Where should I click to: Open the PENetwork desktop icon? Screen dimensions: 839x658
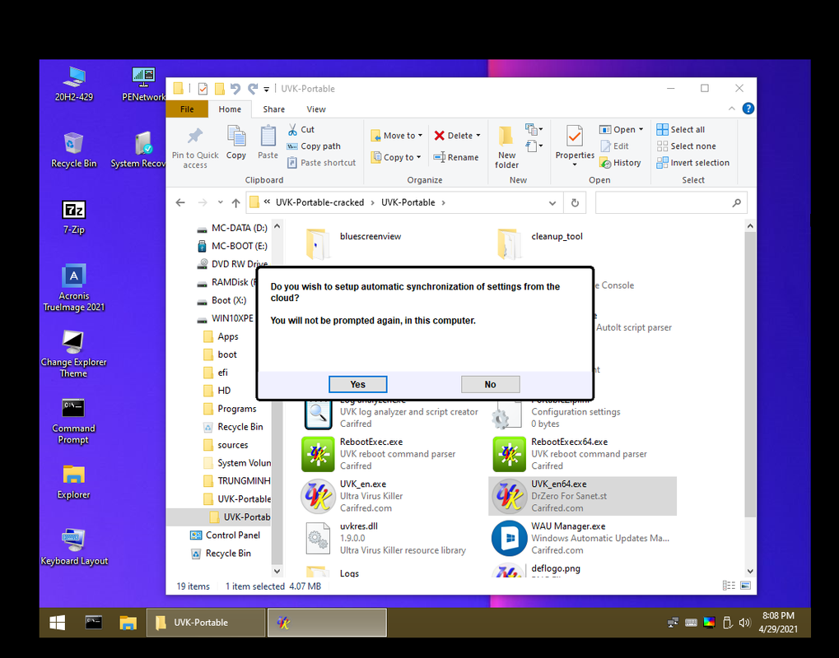click(x=143, y=85)
